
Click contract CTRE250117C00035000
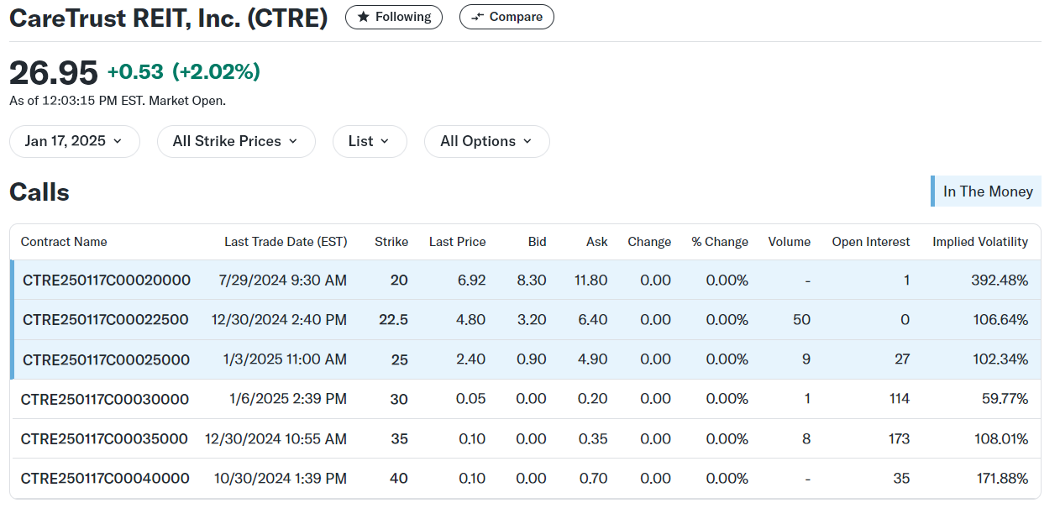tap(105, 438)
